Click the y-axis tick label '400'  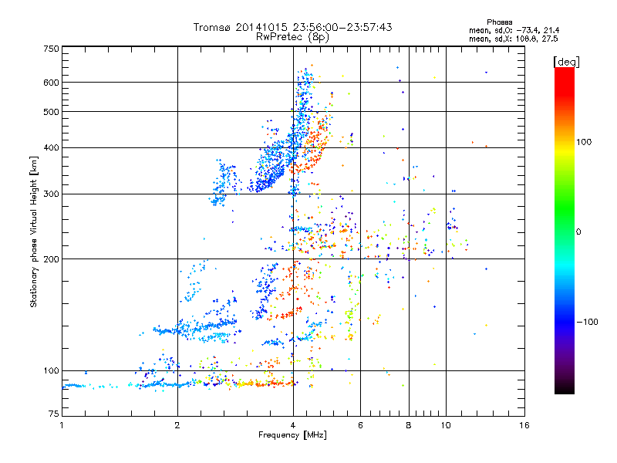point(51,147)
